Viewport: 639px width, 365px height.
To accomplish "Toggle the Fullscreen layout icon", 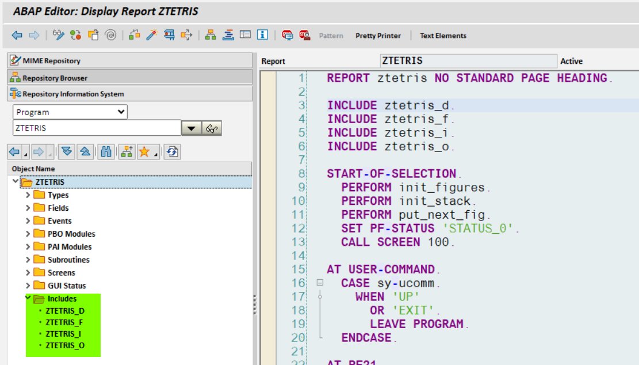I will click(246, 35).
